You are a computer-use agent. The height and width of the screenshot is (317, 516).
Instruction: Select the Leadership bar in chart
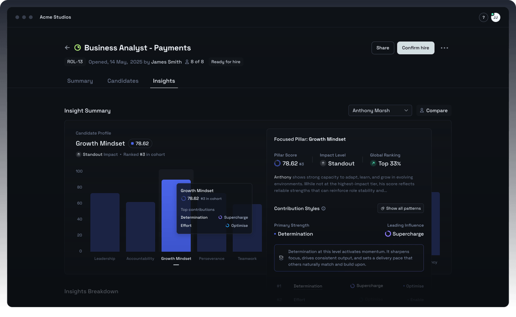[x=105, y=222]
